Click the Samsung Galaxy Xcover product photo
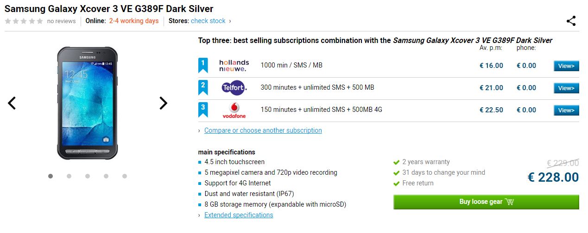Viewport: 588px width, 233px height. click(x=88, y=103)
